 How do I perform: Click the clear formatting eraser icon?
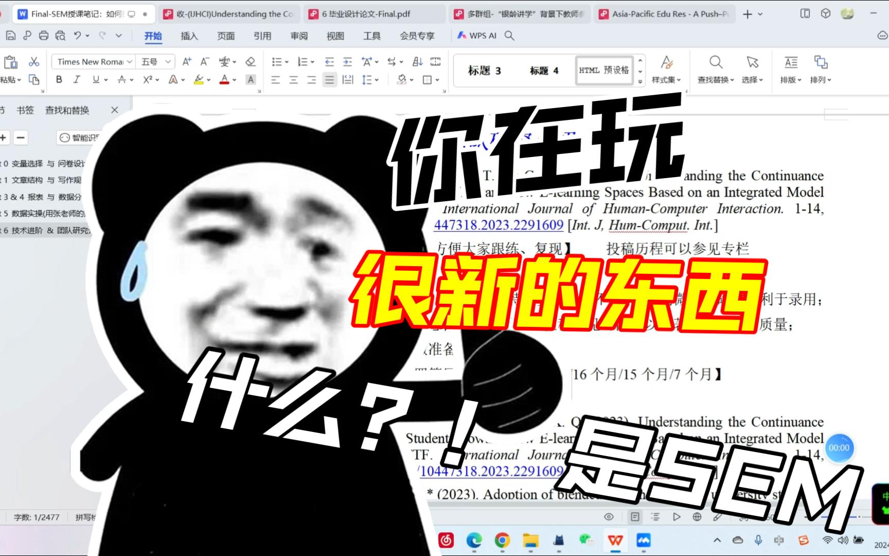251,62
